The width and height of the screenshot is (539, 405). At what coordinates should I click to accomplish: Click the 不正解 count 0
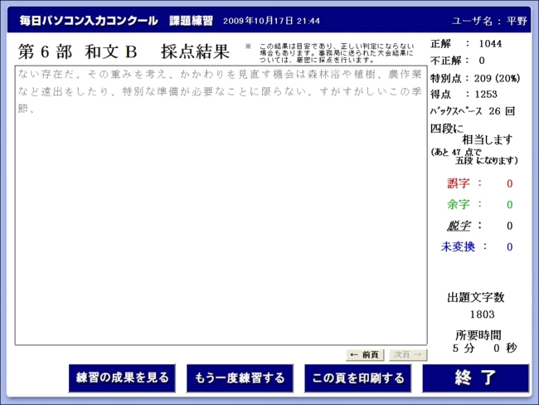tap(482, 61)
